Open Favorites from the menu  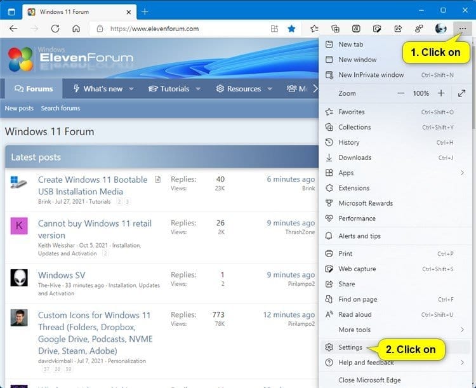click(x=395, y=112)
